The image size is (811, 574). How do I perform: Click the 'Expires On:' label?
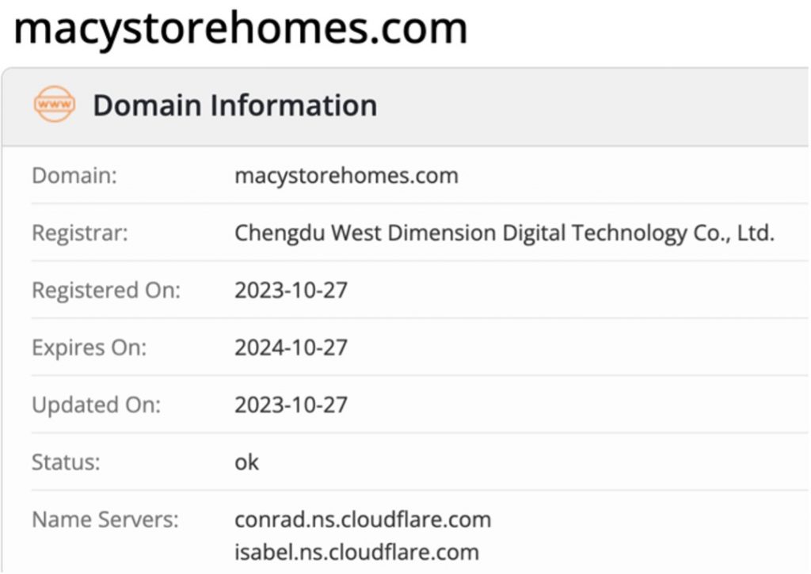pyautogui.click(x=89, y=348)
